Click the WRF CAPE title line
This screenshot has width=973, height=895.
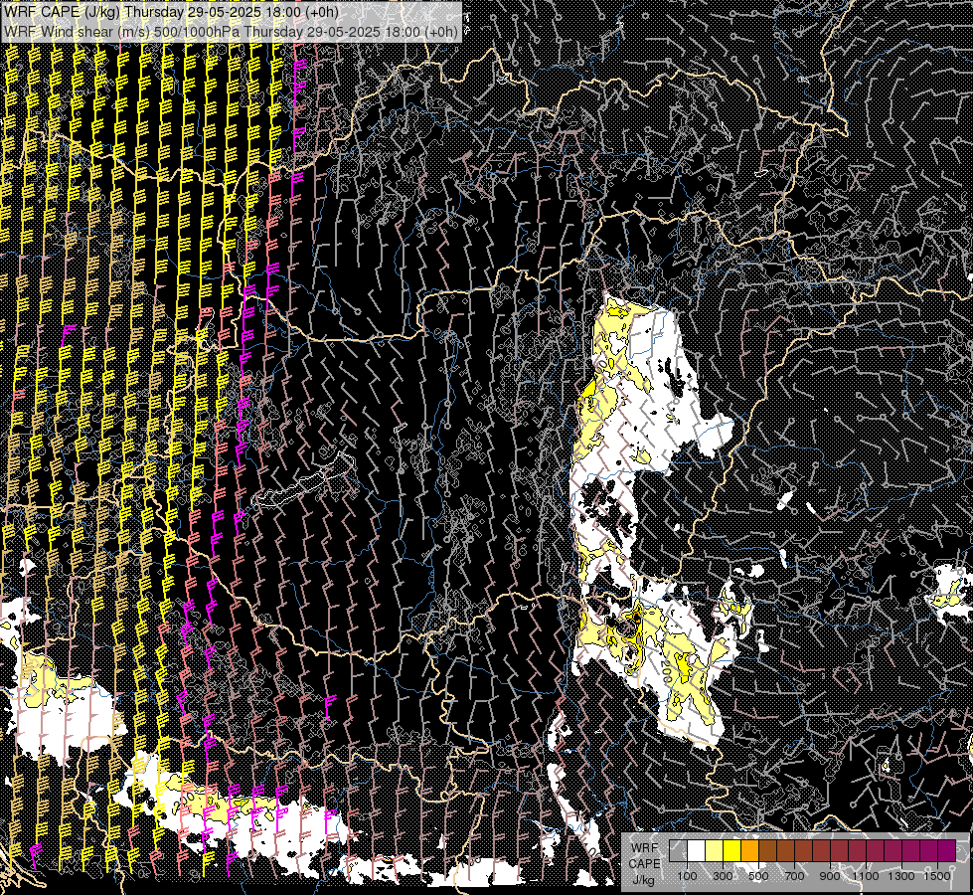coord(171,12)
